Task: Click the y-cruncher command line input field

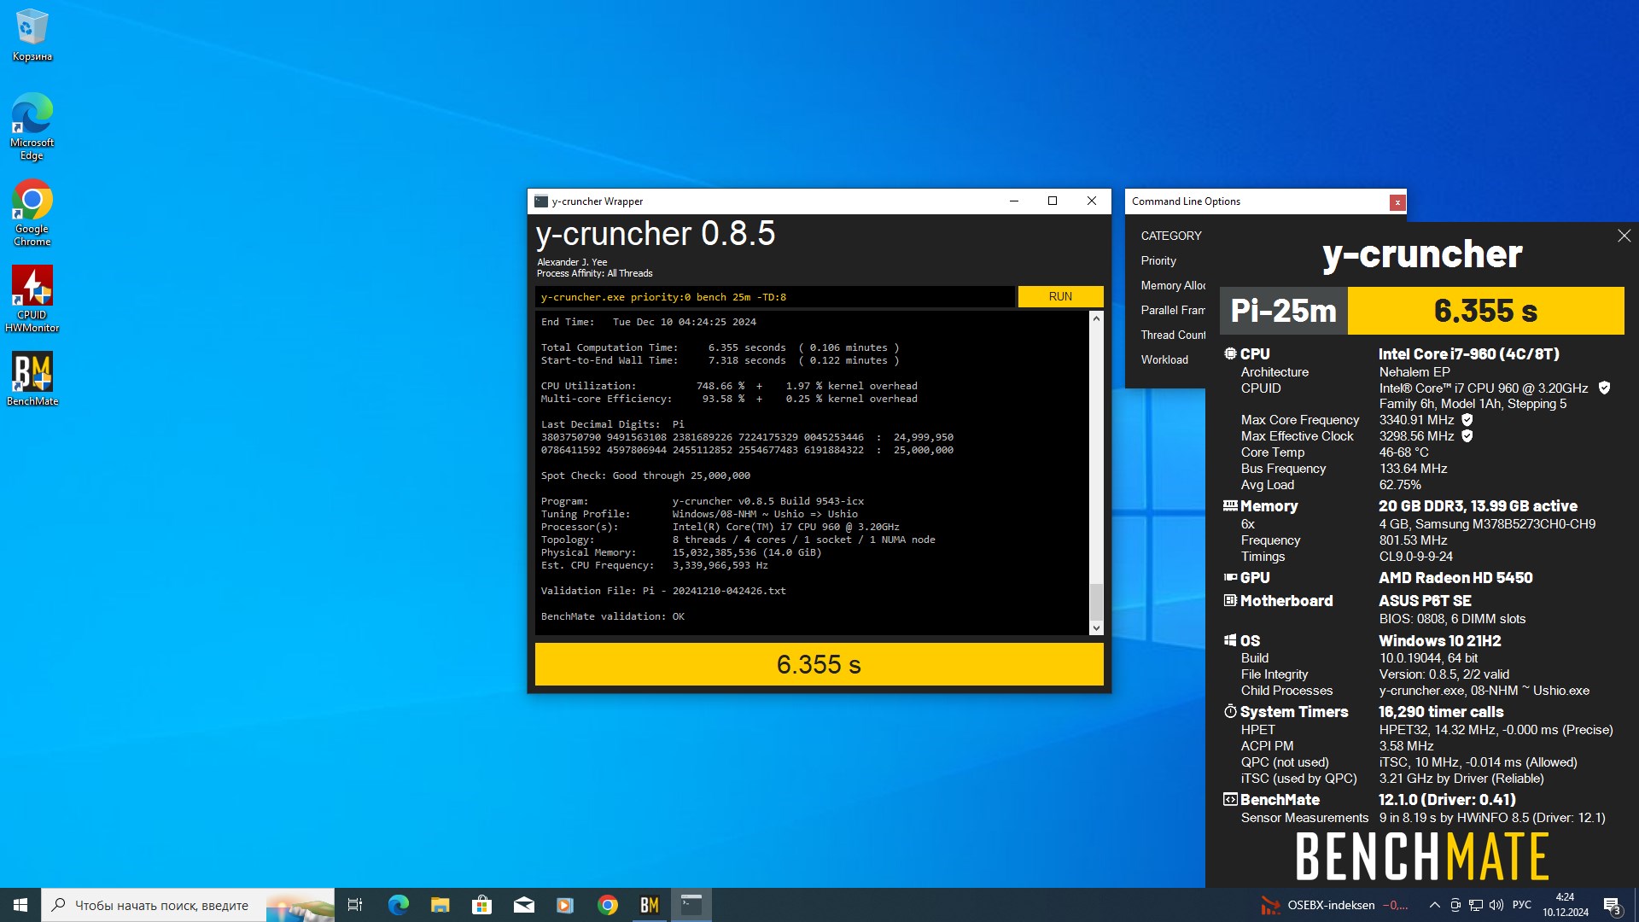Action: pos(775,297)
